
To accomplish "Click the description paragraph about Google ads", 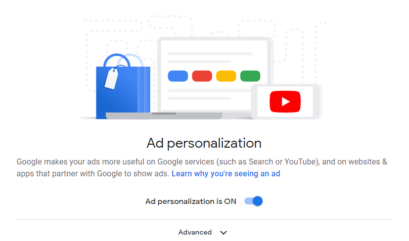I will [x=202, y=167].
